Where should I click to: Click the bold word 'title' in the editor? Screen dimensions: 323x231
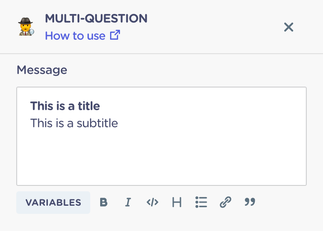tap(89, 106)
